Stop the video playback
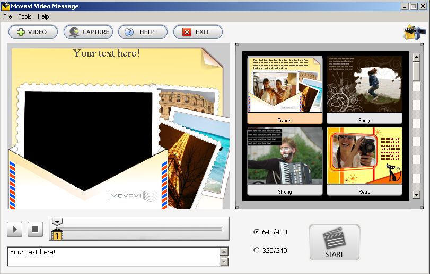The image size is (430, 274). click(35, 229)
